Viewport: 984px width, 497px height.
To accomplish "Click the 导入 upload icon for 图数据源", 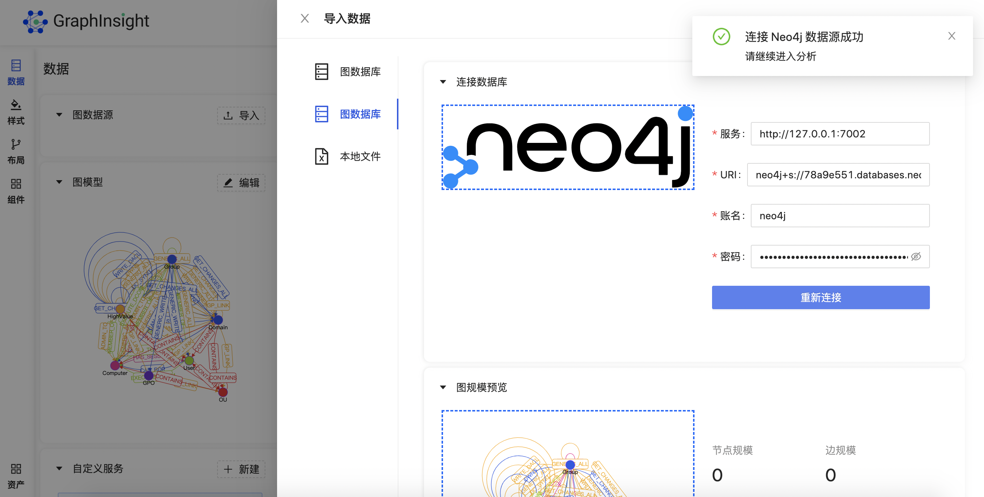I will click(228, 115).
